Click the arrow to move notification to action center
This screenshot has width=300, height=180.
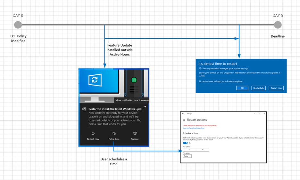pos(145,107)
